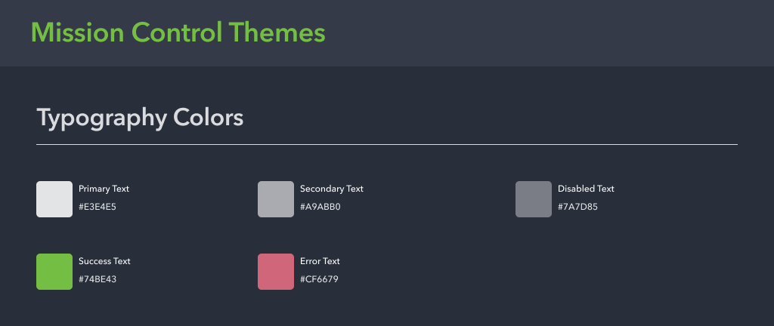Click the Primary Text label
This screenshot has width=774, height=326.
[x=104, y=189]
